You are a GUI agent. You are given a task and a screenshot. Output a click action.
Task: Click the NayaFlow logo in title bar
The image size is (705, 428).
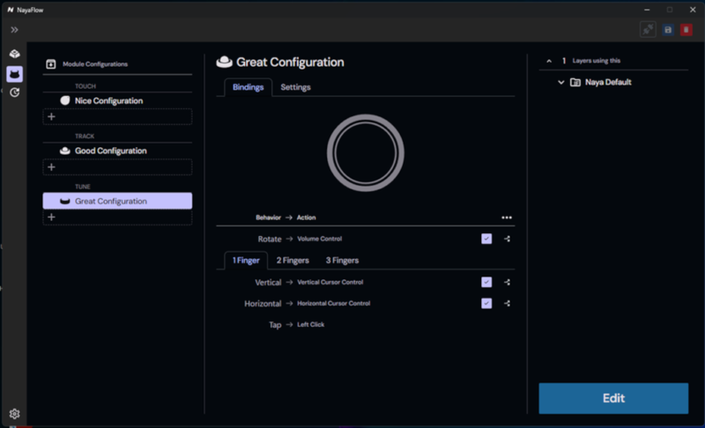pos(11,10)
